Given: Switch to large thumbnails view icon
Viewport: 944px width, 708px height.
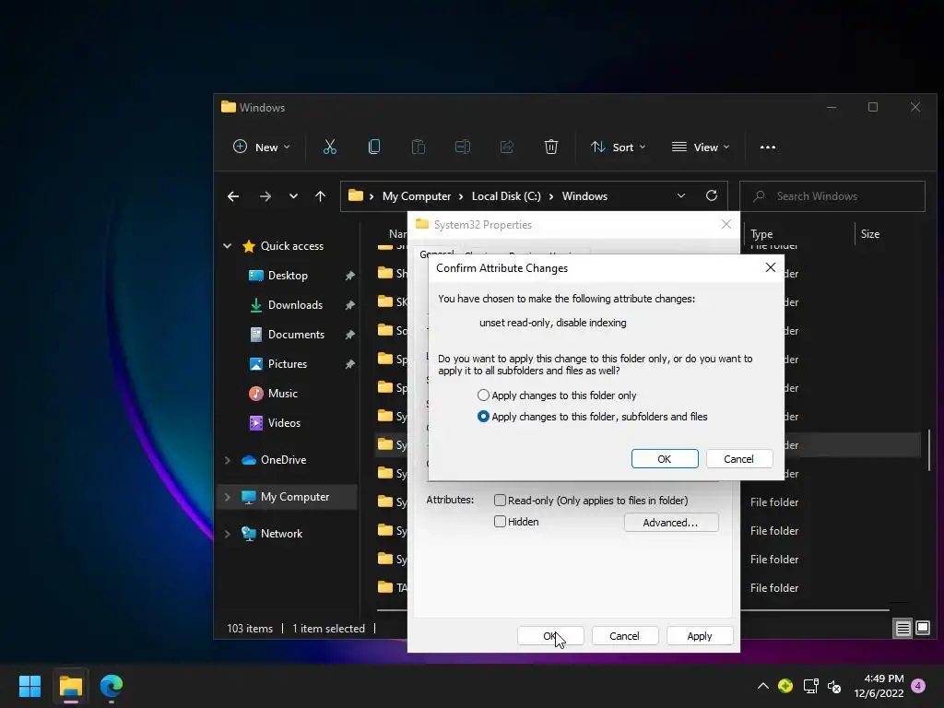Looking at the screenshot, I should point(923,629).
